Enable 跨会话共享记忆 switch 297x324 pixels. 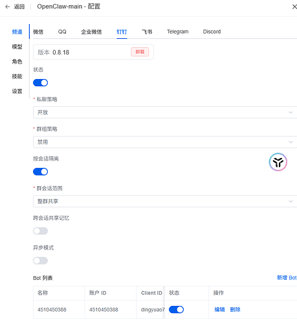[40, 231]
